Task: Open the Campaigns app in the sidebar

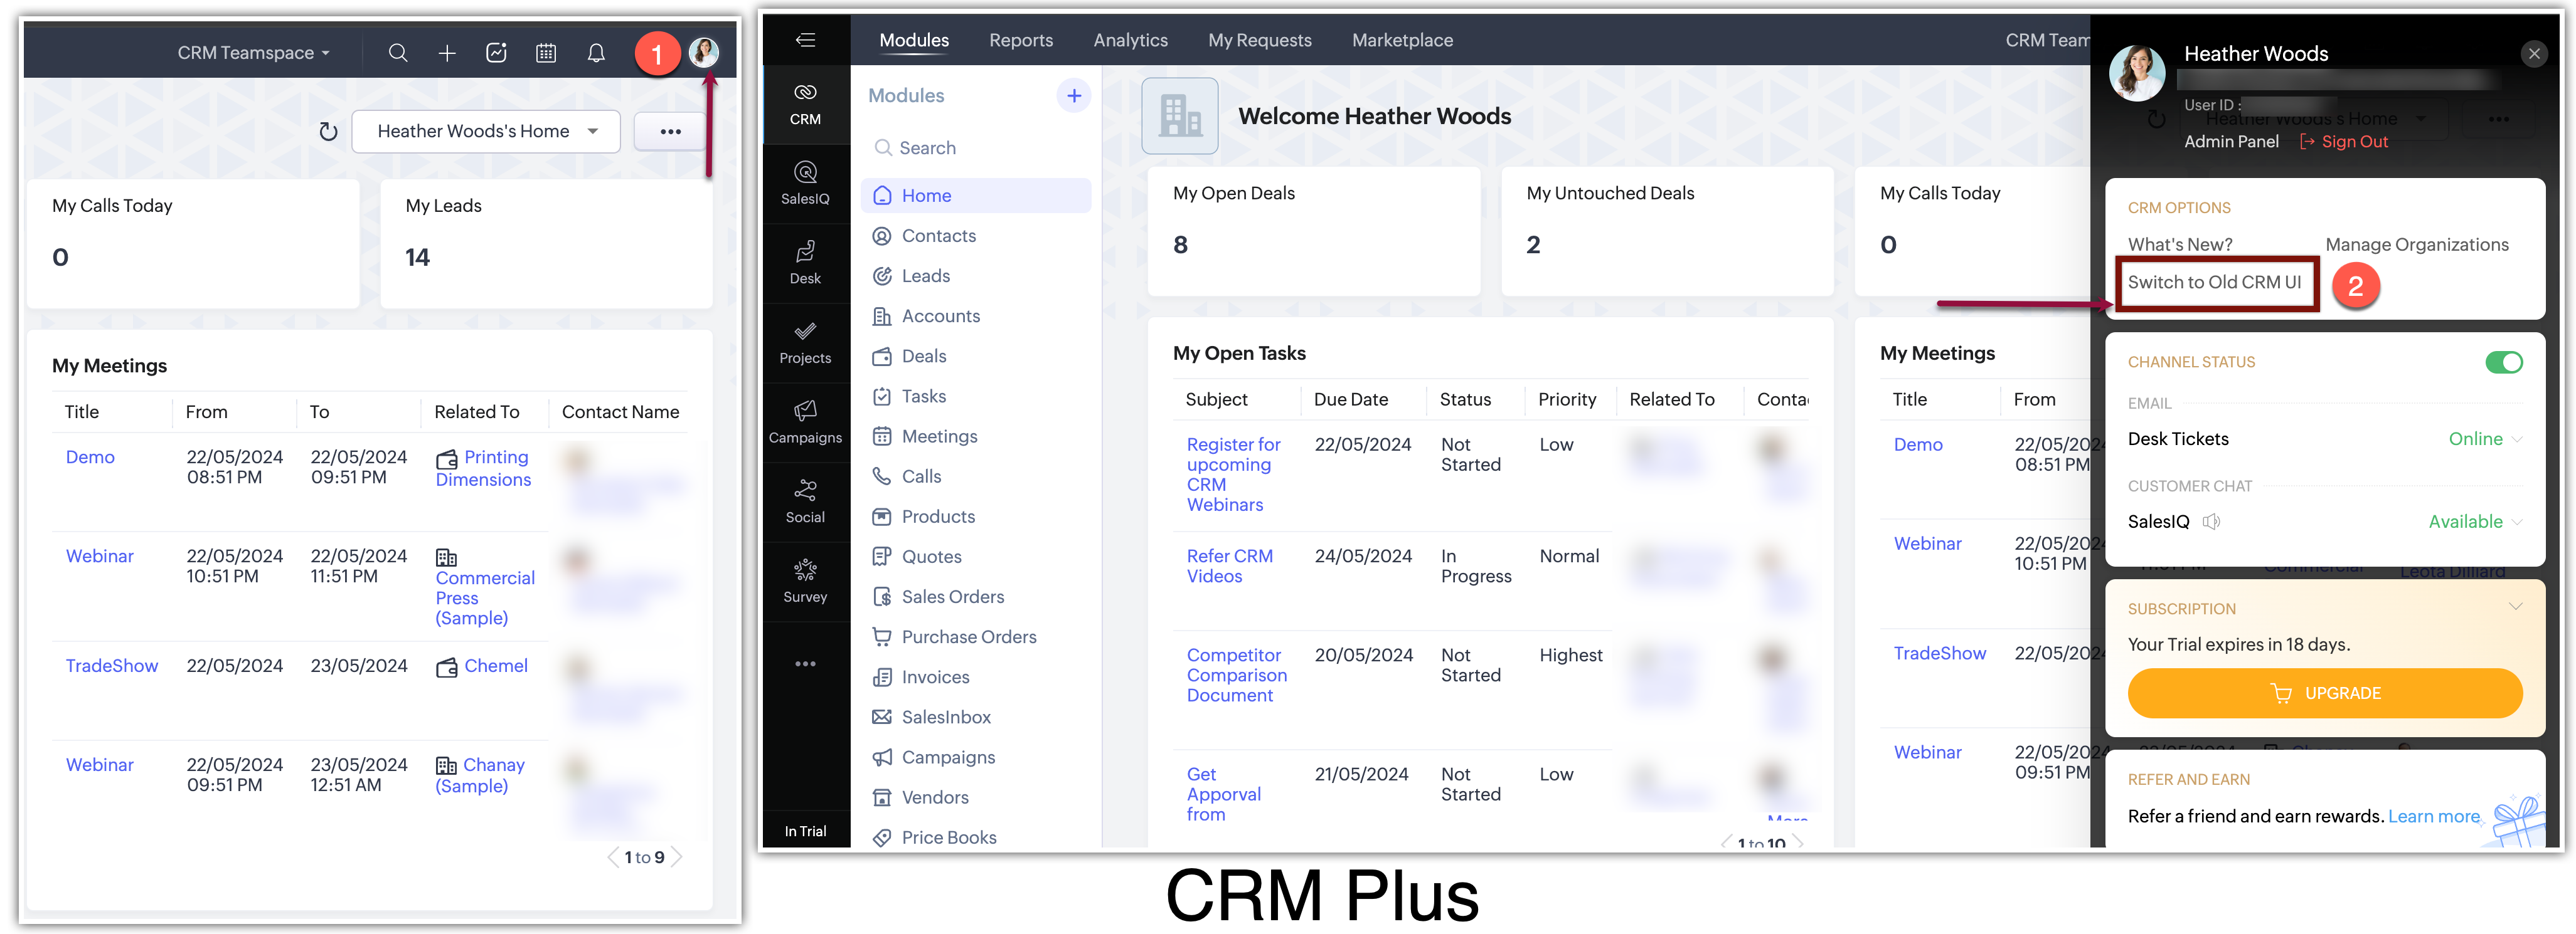Action: point(805,424)
